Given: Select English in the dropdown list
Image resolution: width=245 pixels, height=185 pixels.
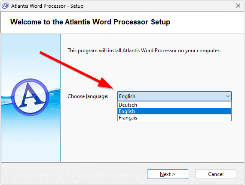Looking at the screenshot, I should click(175, 111).
